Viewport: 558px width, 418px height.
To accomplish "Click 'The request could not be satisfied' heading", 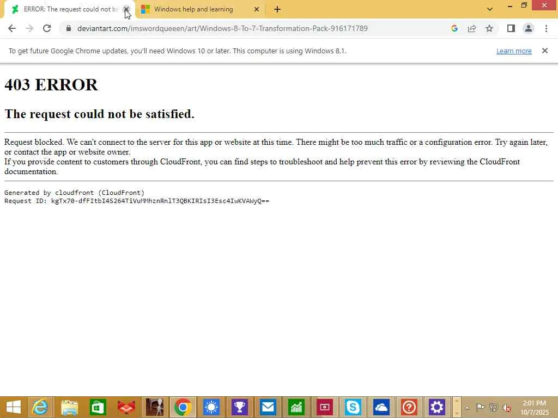I will 99,114.
